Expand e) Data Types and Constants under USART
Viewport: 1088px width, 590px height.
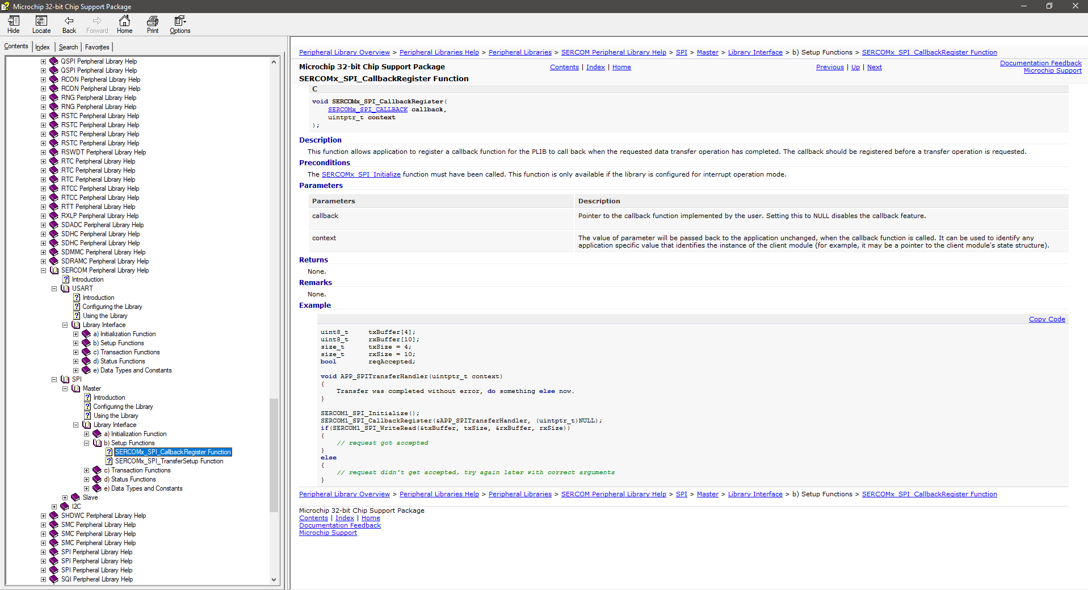76,370
